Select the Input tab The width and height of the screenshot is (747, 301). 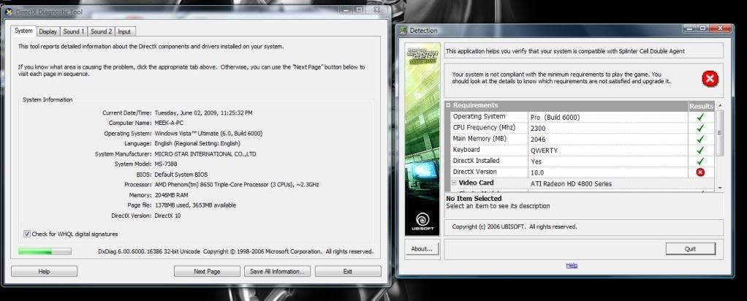pos(124,31)
